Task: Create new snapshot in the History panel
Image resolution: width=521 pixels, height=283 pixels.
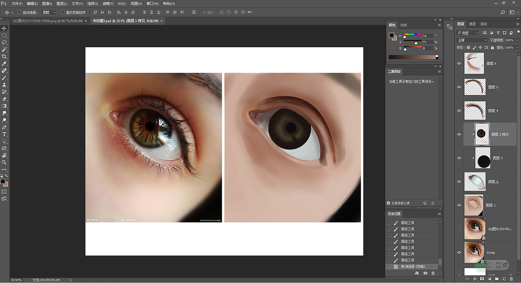Action: (425, 273)
